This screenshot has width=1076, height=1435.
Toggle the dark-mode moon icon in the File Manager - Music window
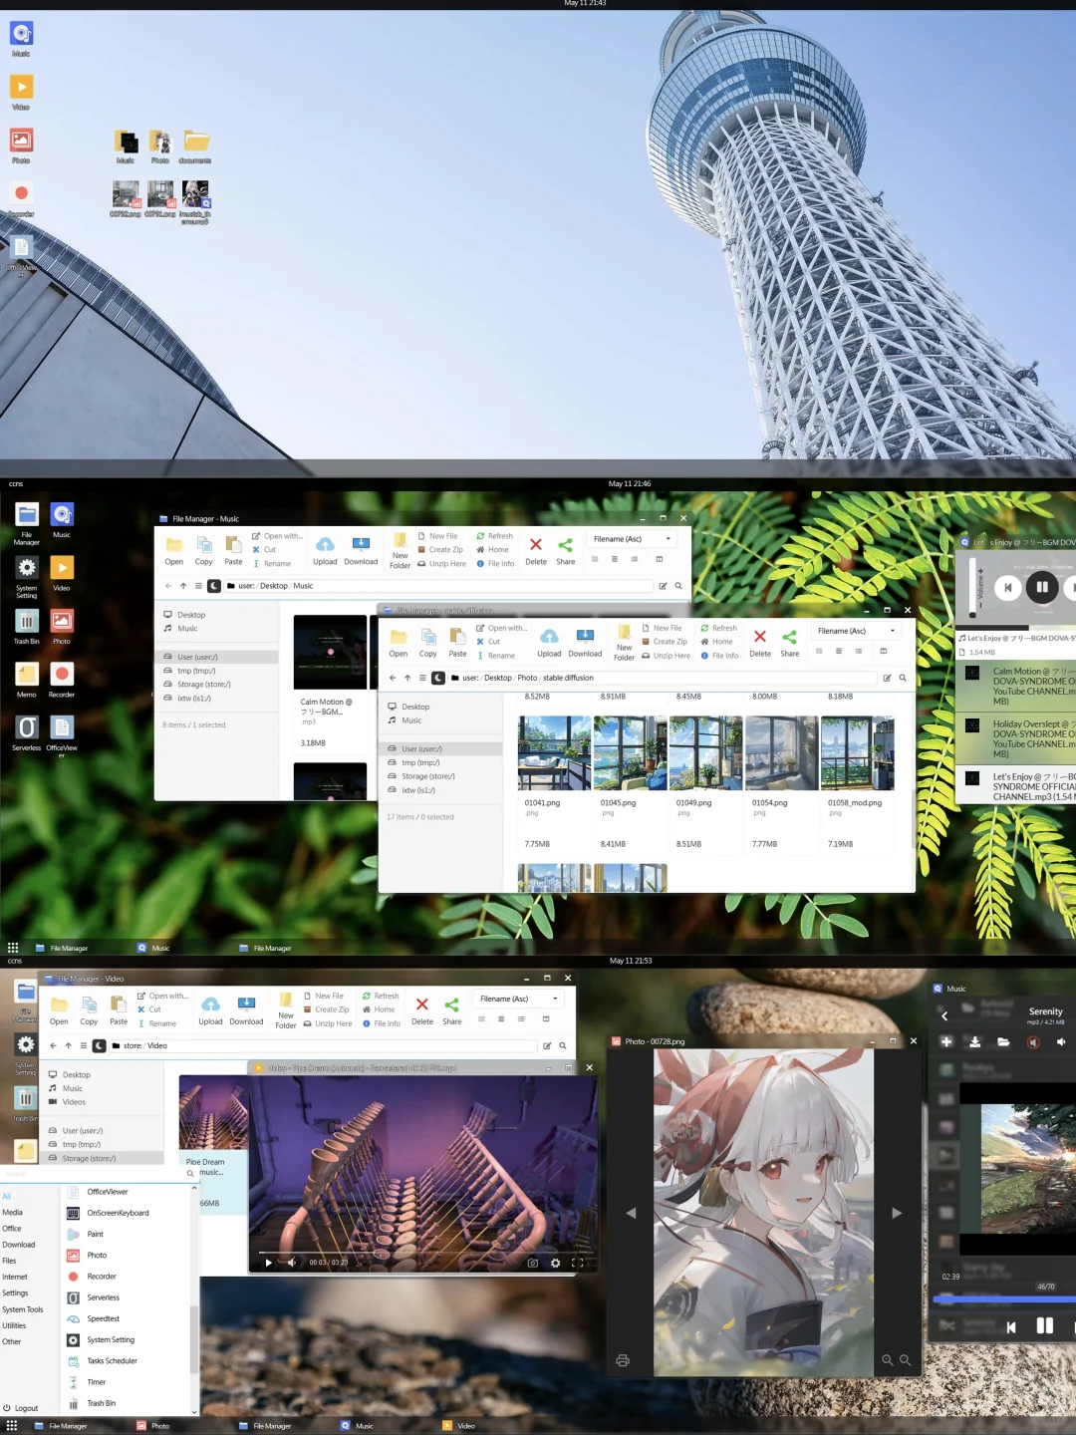(213, 586)
